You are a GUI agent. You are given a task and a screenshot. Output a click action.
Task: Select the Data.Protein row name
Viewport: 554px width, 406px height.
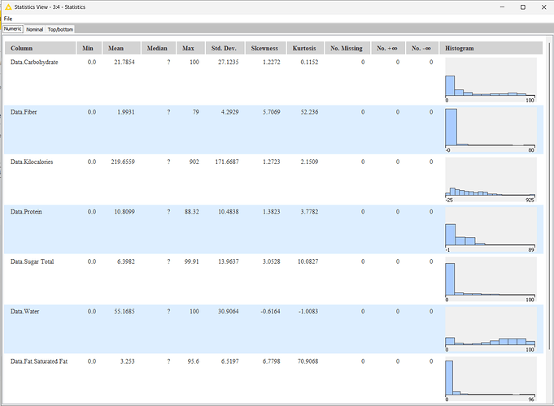pos(26,212)
